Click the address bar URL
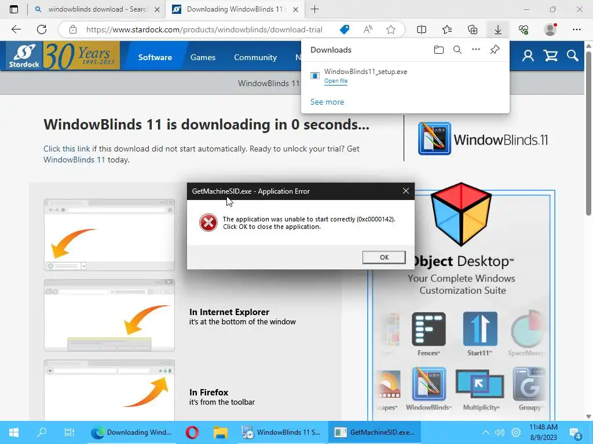The width and height of the screenshot is (593, 444). click(204, 29)
